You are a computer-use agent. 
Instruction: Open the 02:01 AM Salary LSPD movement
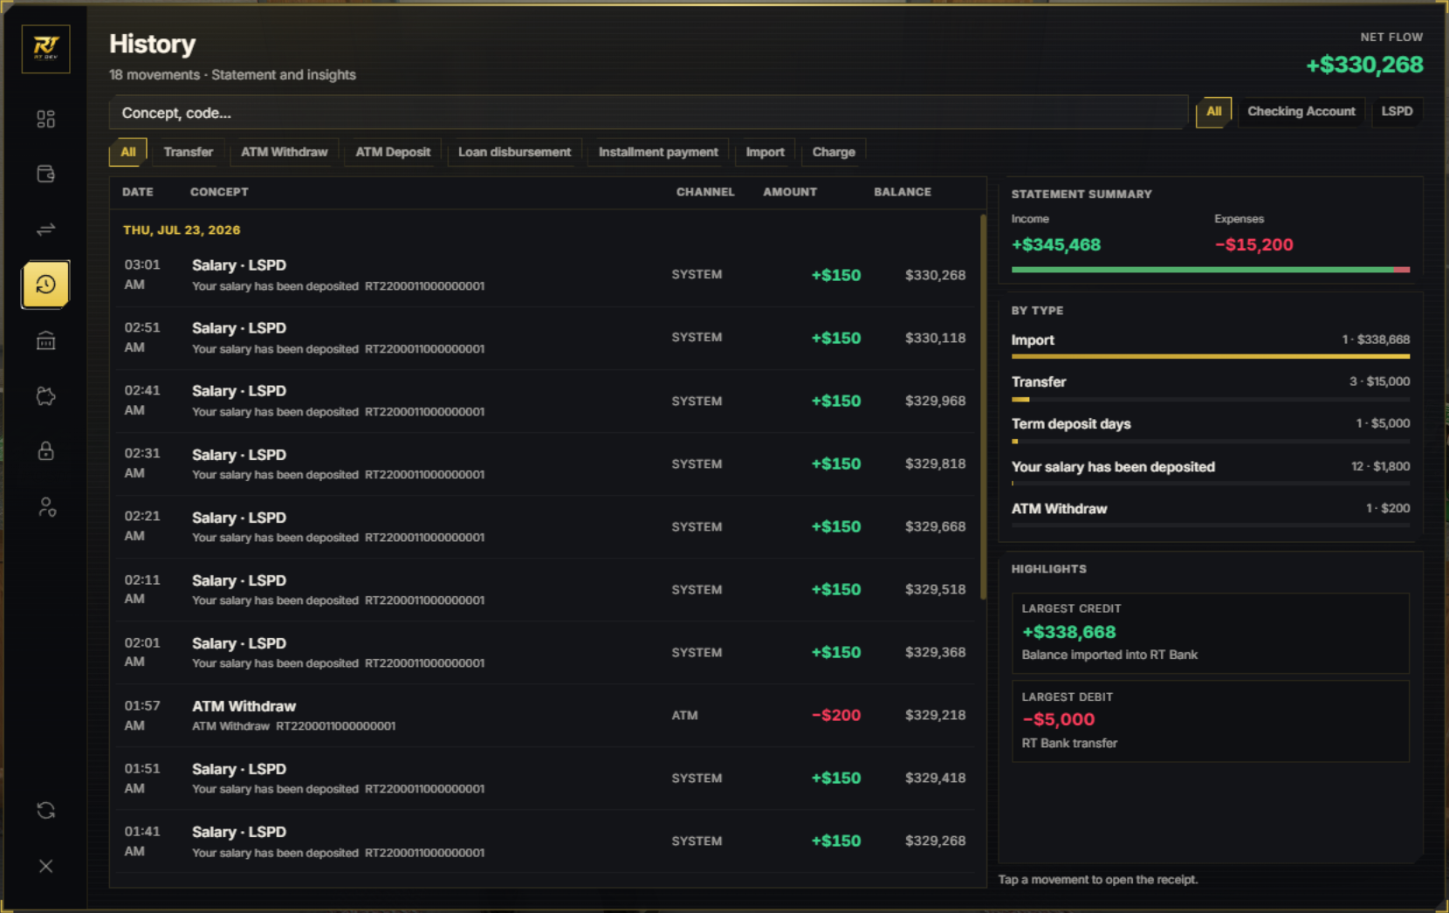coord(545,652)
